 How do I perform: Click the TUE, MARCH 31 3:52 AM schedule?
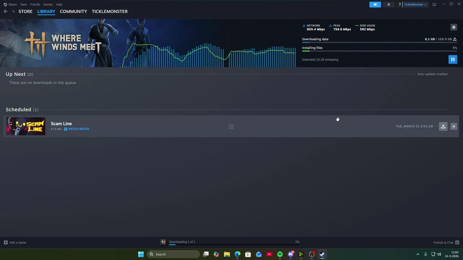click(414, 126)
